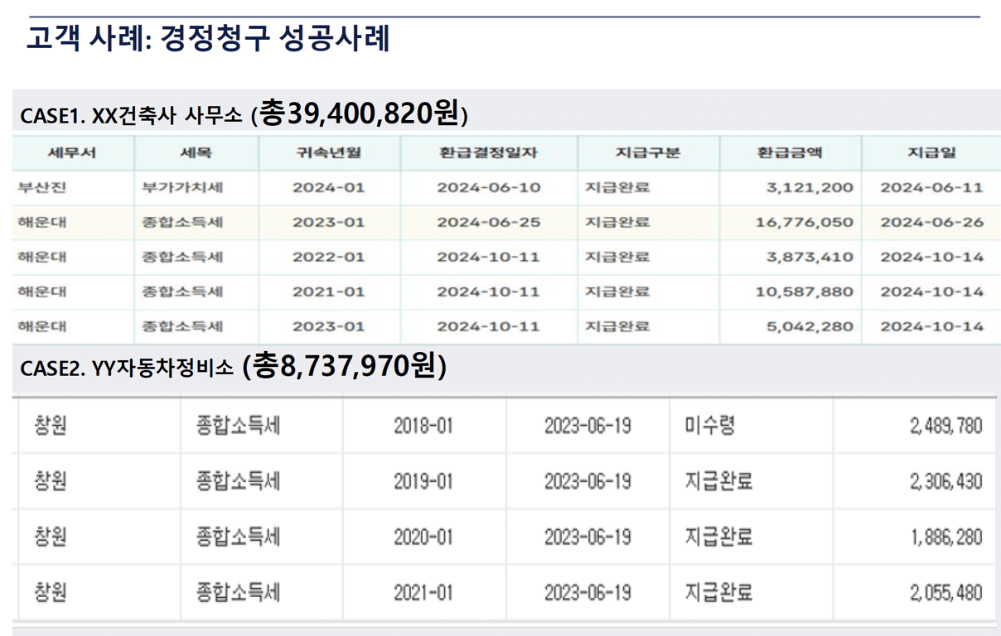
Task: Select the refund amount 2,306,430
Action: 945,481
